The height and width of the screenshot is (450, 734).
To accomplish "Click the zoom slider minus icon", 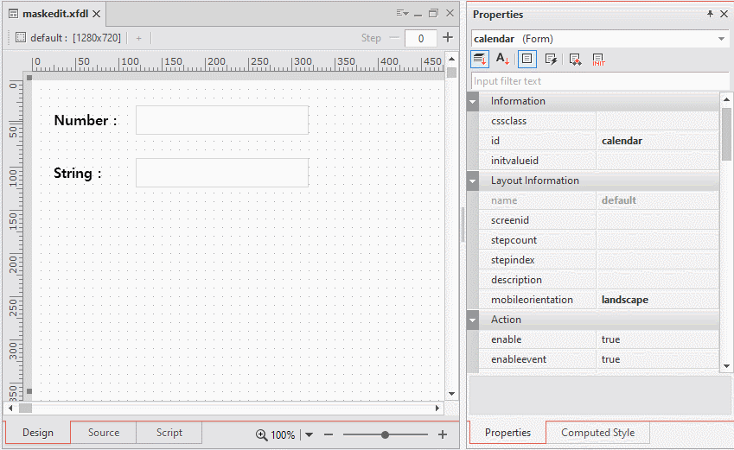I will click(329, 435).
